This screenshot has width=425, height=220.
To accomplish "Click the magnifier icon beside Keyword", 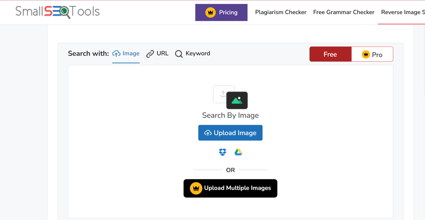I will 179,54.
